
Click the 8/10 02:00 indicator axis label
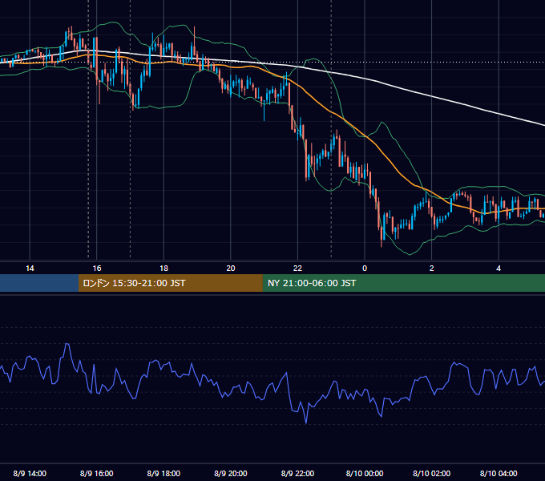(432, 473)
